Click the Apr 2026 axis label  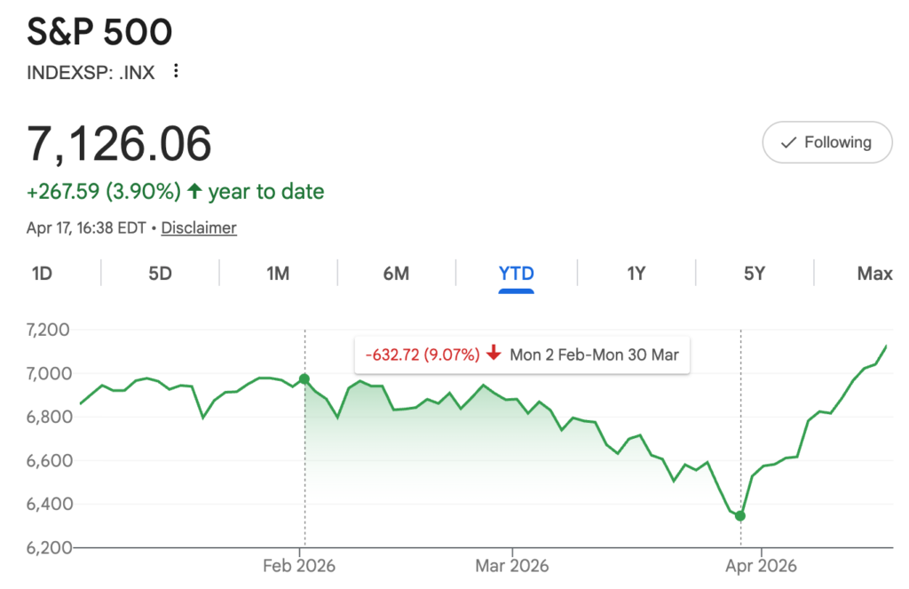[762, 566]
